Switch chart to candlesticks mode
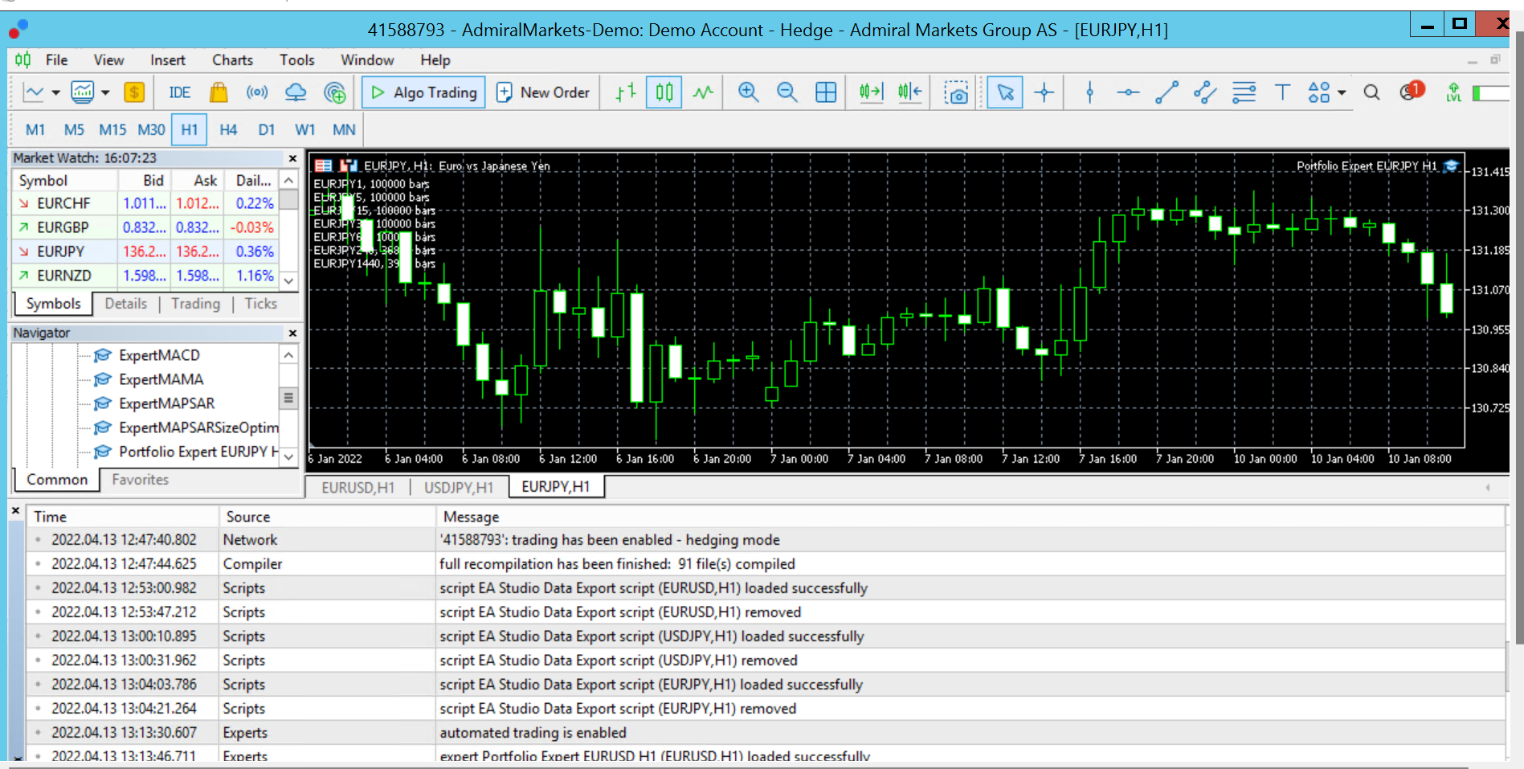This screenshot has width=1524, height=769. pos(664,92)
